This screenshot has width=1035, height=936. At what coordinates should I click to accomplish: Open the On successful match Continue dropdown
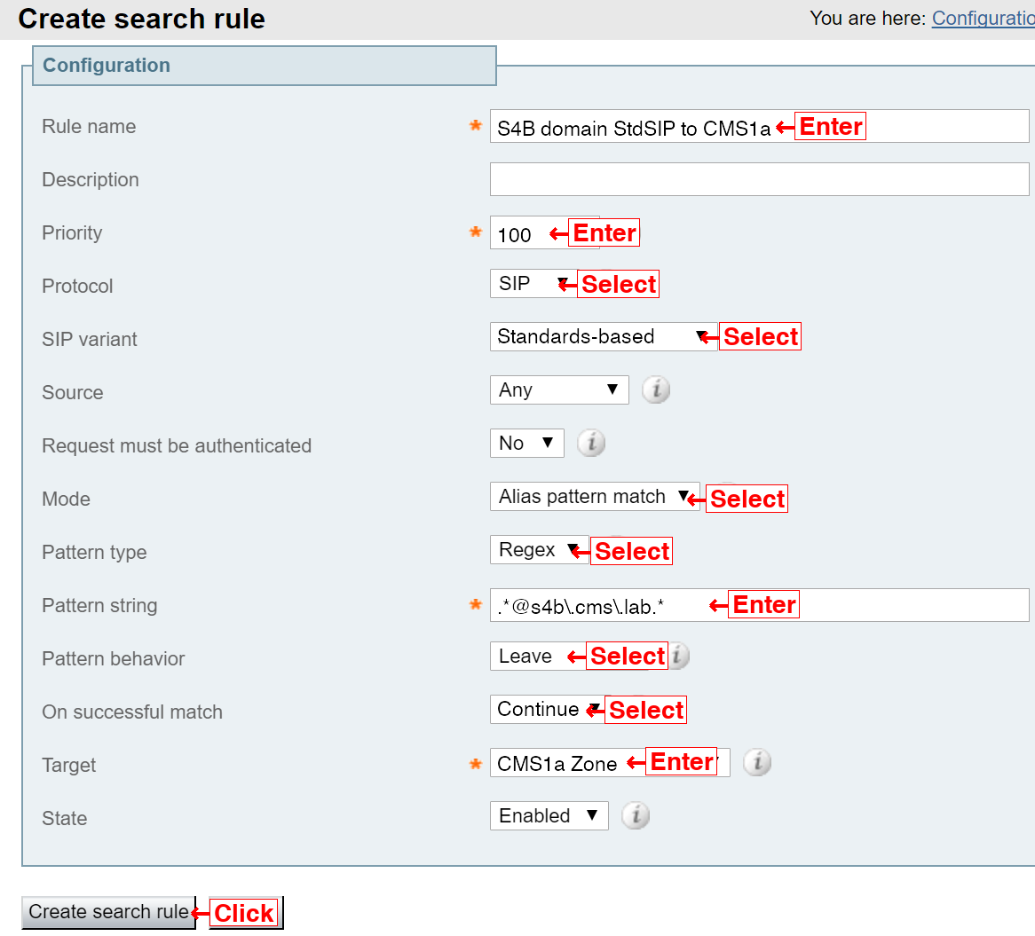(x=547, y=709)
